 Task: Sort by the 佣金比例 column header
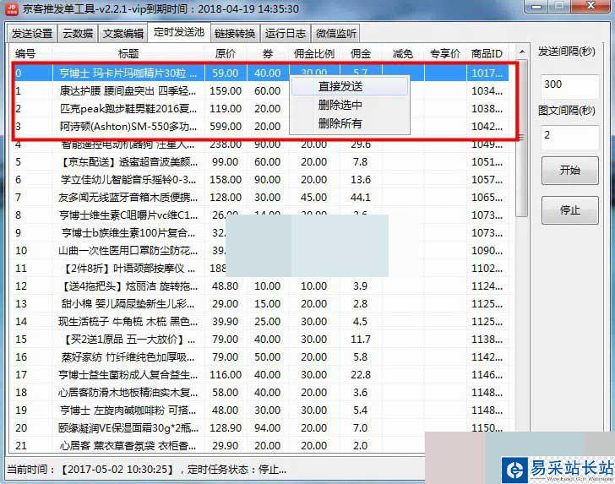click(314, 54)
